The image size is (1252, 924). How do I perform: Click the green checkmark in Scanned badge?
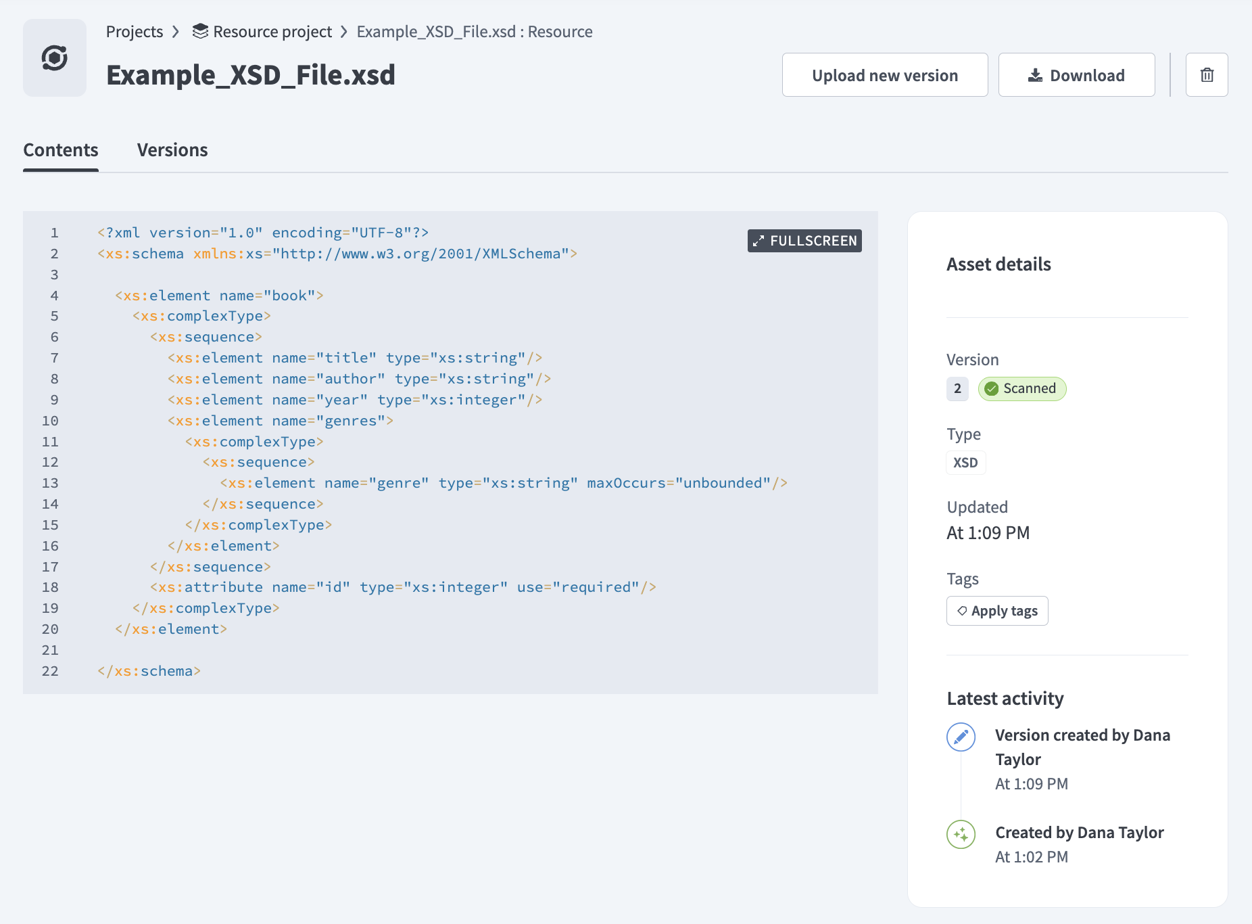pyautogui.click(x=992, y=389)
